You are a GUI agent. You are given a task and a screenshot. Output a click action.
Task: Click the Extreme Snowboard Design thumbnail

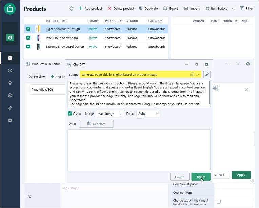point(38,47)
